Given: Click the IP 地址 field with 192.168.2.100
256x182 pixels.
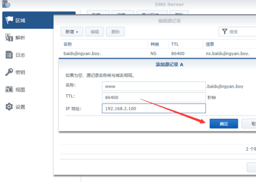Looking at the screenshot, I should [154, 109].
